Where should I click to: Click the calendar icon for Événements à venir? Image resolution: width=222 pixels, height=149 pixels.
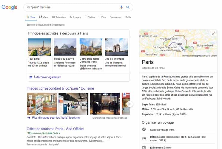point(144,147)
